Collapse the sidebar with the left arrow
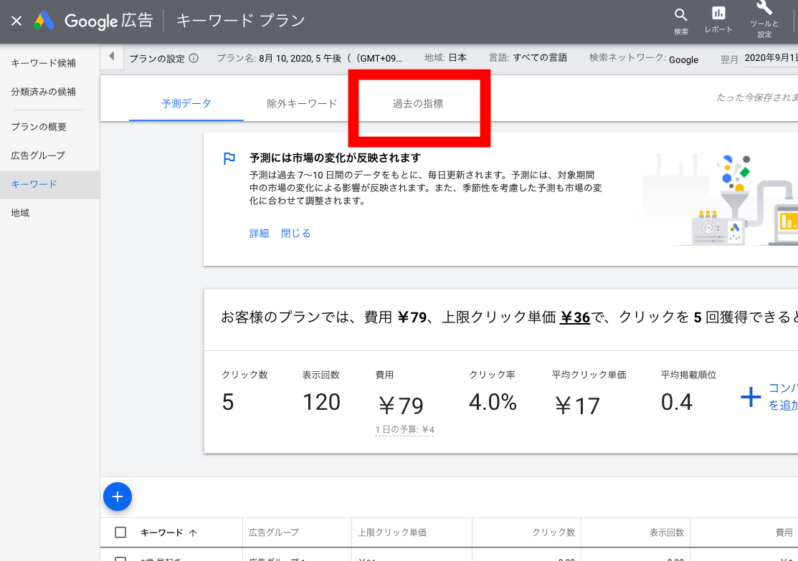Viewport: 798px width, 561px height. 111,57
